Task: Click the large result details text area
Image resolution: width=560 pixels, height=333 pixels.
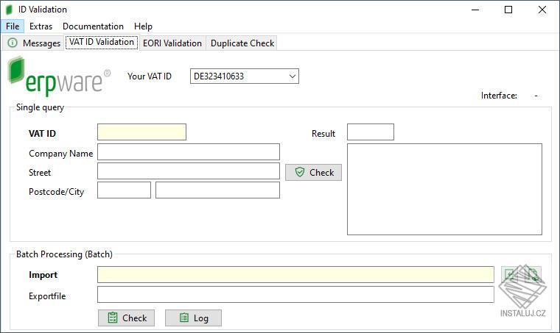Action: click(444, 189)
